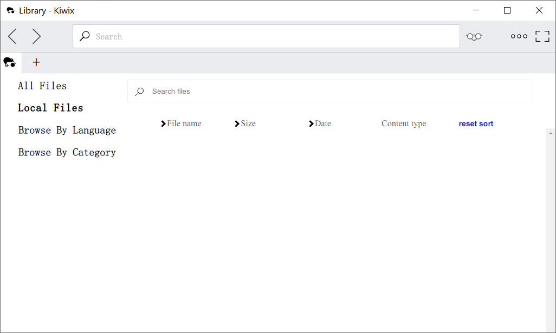Sort by File name column arrow

tap(163, 124)
